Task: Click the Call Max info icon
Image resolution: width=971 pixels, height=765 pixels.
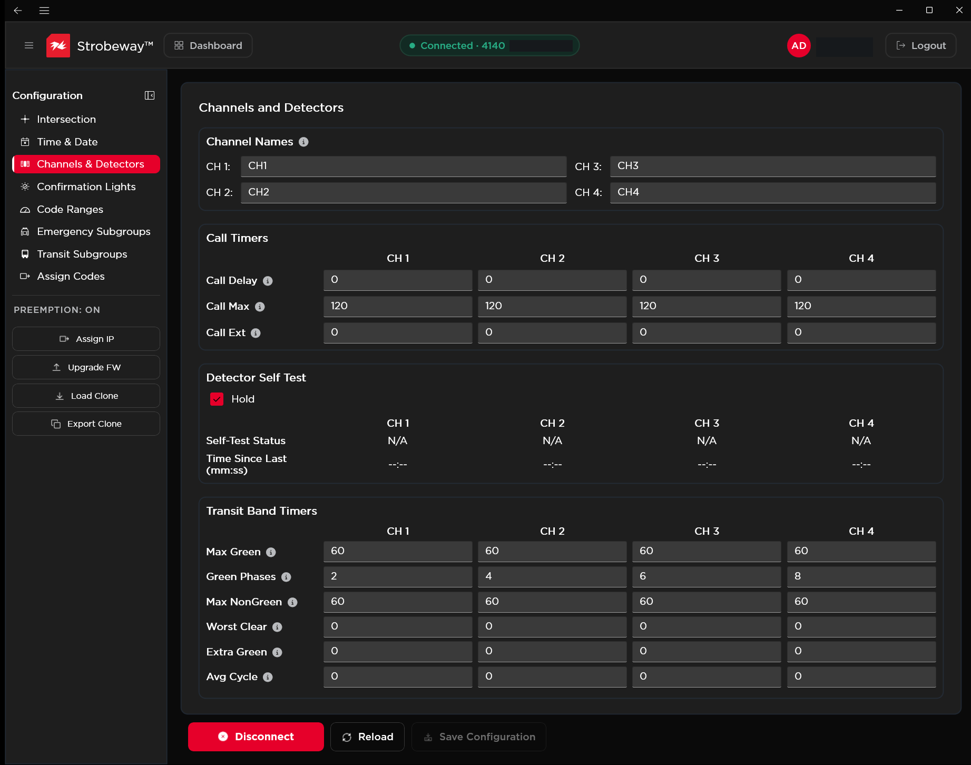Action: tap(260, 307)
